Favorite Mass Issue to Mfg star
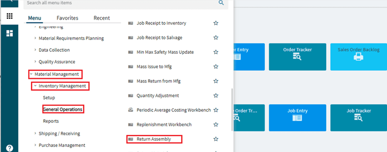The width and height of the screenshot is (387, 152). 216,66
